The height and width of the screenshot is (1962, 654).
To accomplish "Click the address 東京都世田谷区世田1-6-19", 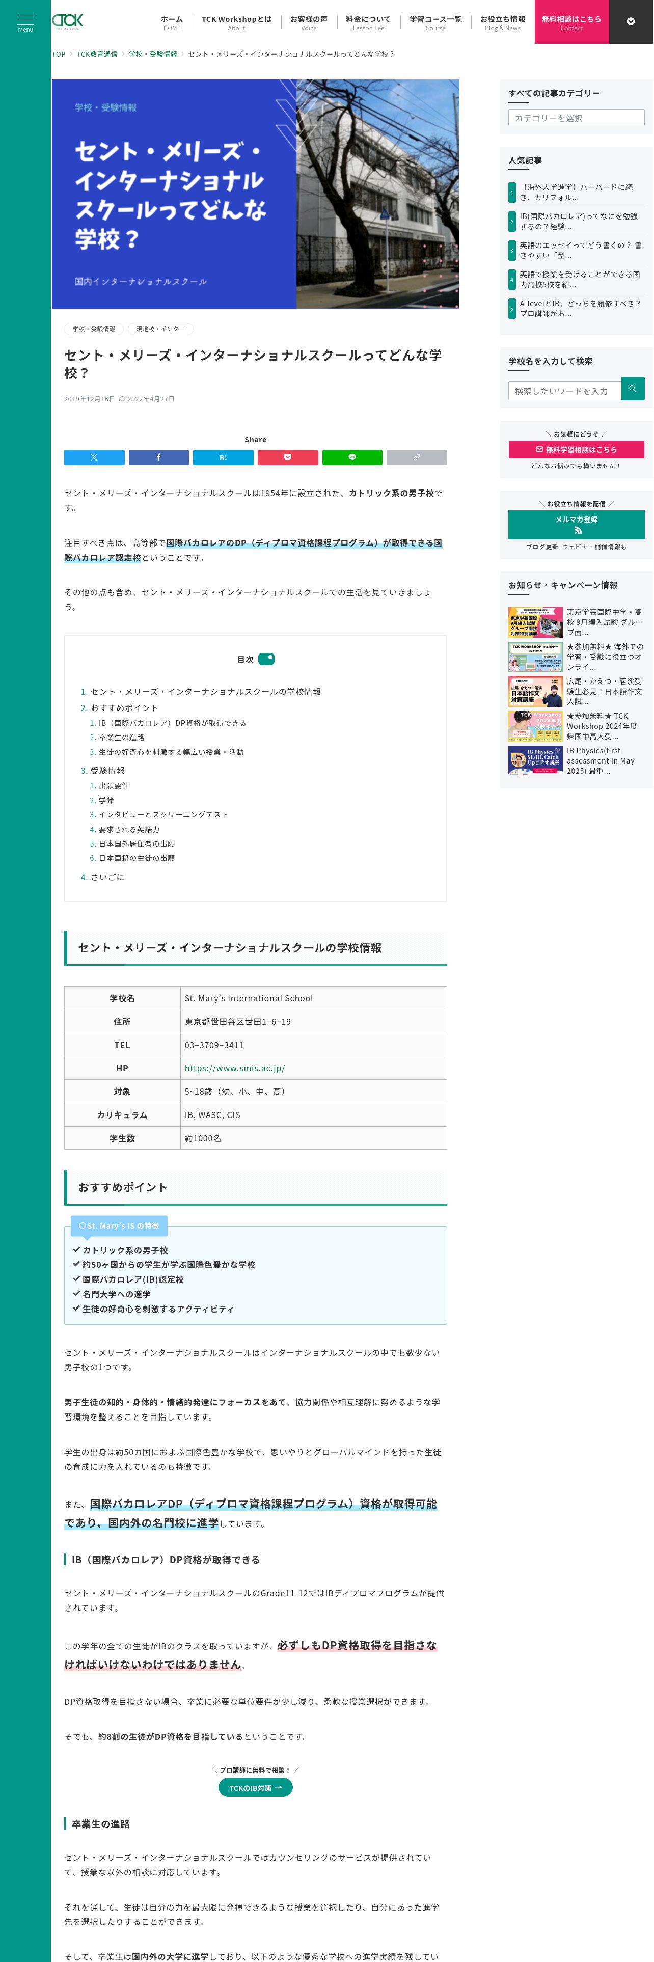I will tap(237, 1021).
